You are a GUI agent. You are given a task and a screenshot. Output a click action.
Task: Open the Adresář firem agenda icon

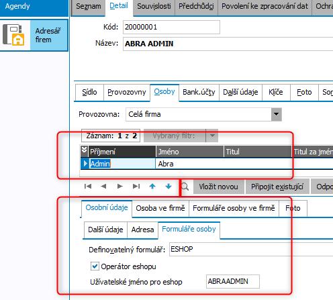tap(14, 35)
